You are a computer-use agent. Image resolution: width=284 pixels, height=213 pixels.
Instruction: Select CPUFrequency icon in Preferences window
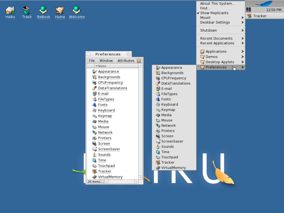pyautogui.click(x=94, y=83)
